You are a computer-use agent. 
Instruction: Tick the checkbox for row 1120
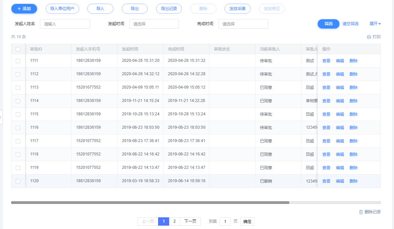(x=18, y=181)
